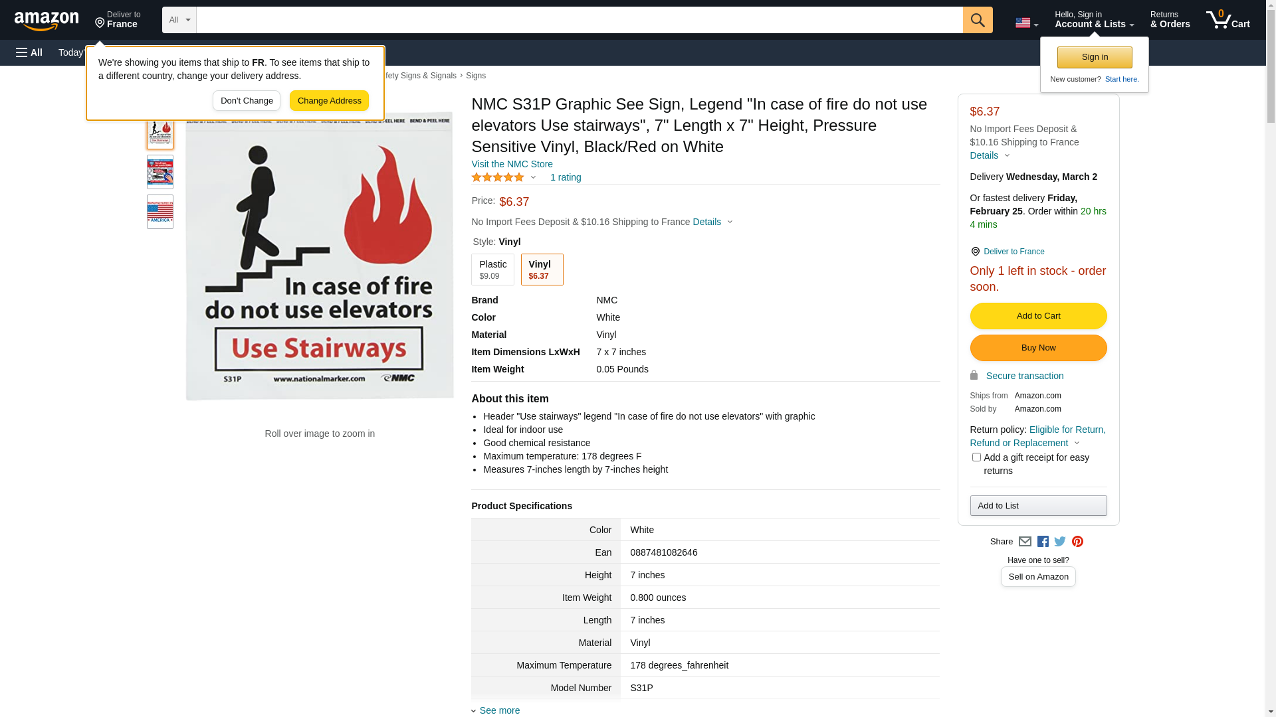The width and height of the screenshot is (1276, 717).
Task: Enable the gift receipt checkbox
Action: pyautogui.click(x=976, y=457)
